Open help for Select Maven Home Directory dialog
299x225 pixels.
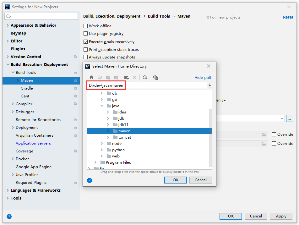click(90, 180)
